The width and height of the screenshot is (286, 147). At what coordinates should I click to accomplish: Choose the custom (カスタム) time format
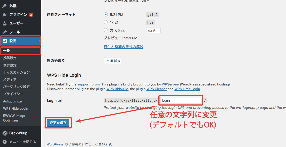click(105, 30)
